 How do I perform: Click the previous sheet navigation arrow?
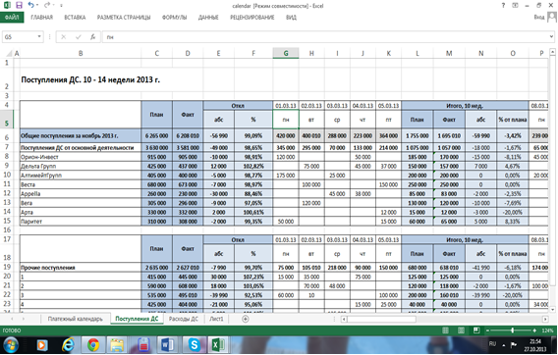tap(13, 319)
